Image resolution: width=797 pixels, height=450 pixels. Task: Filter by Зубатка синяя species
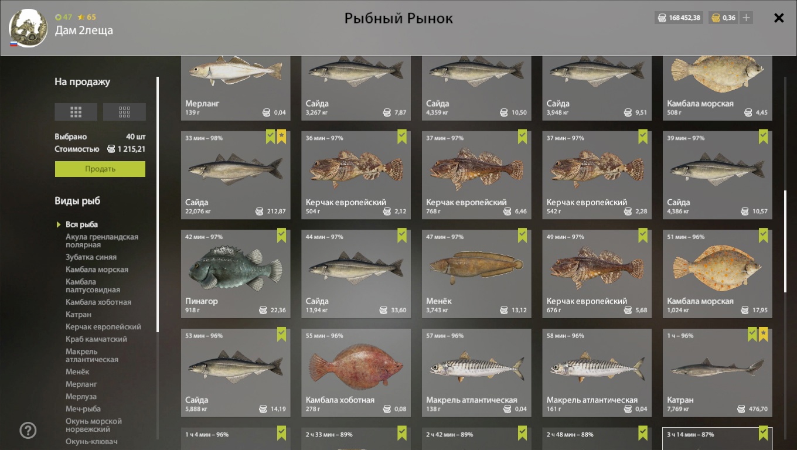pos(91,257)
